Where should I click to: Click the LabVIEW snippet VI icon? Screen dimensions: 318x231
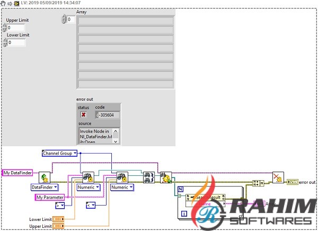(x=16, y=3)
